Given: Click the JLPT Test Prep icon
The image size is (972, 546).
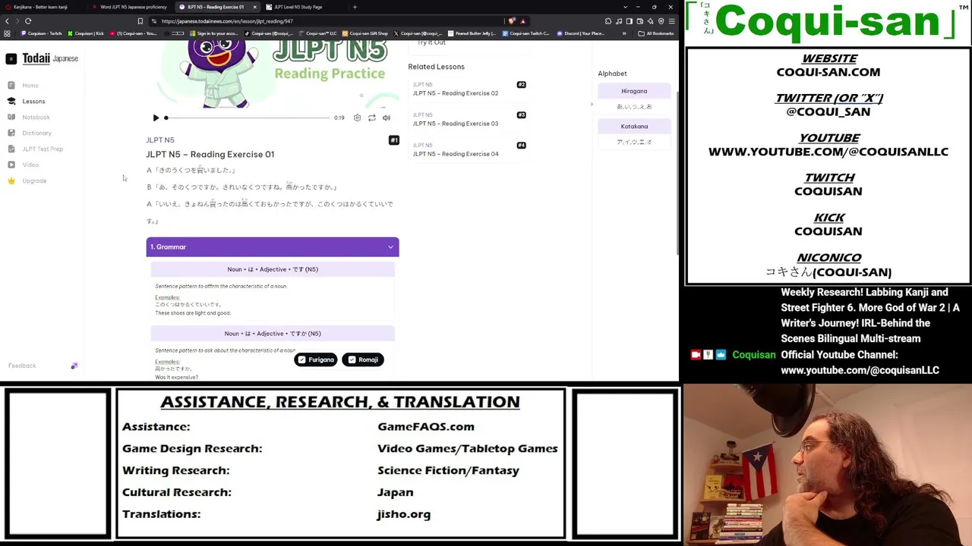Looking at the screenshot, I should [11, 149].
